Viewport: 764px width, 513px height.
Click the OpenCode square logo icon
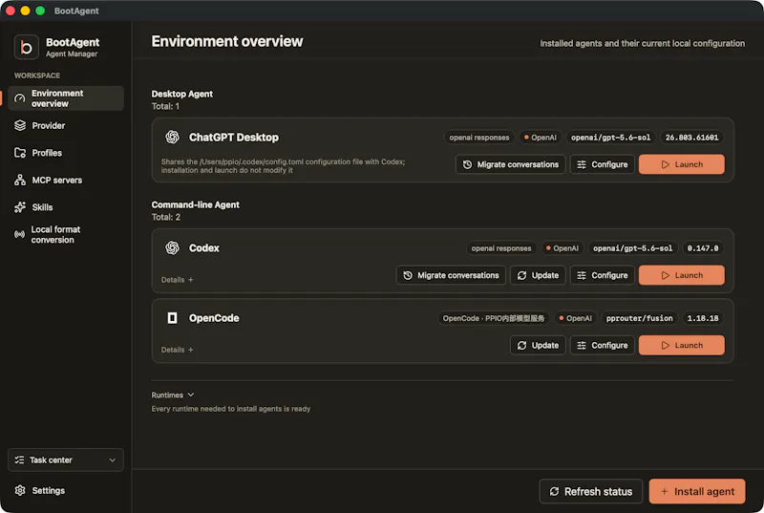point(173,318)
